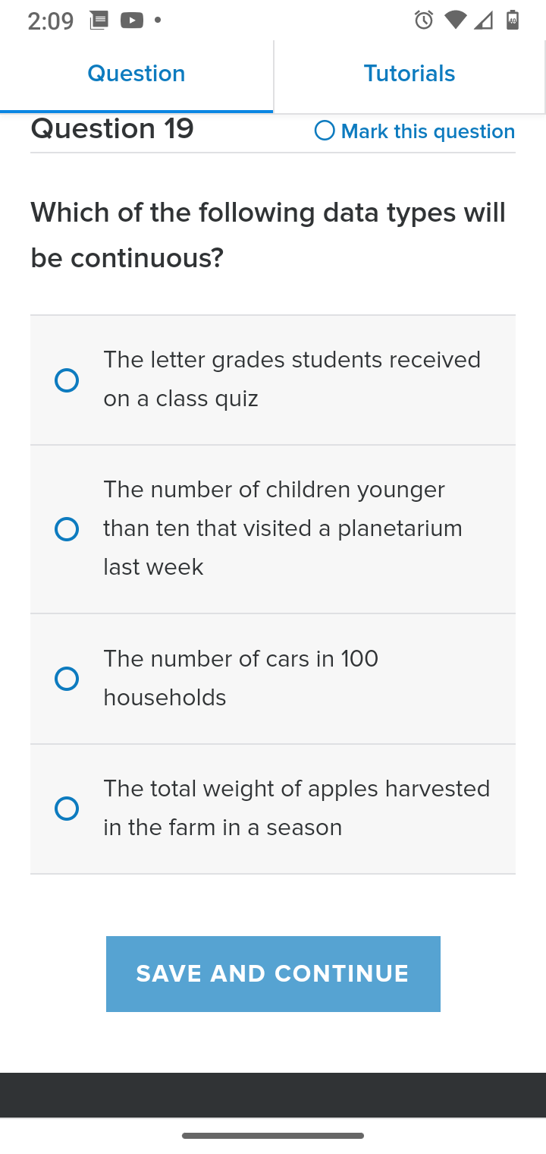Screen dimensions: 546x1154
Task: Tap the cellular signal strength icon
Action: click(x=483, y=20)
